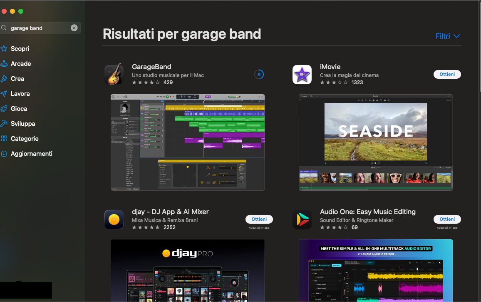Pause the GarageBand download progress
Screen dimensions: 481x302
(259, 74)
